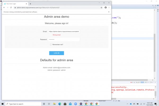Open Zoom from the taskbar

(76, 104)
